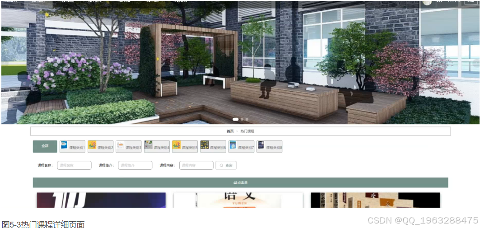Click the courtyard banner image

240,62
